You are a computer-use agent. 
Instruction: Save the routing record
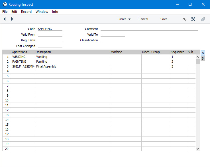(x=164, y=19)
